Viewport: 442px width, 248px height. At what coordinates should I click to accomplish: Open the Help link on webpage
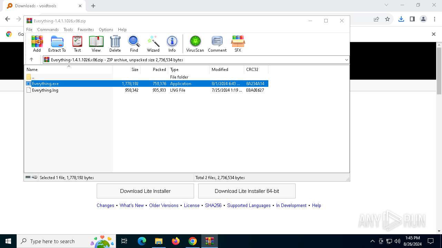[317, 205]
